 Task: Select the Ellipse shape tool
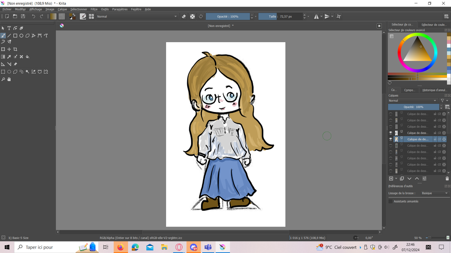click(21, 36)
